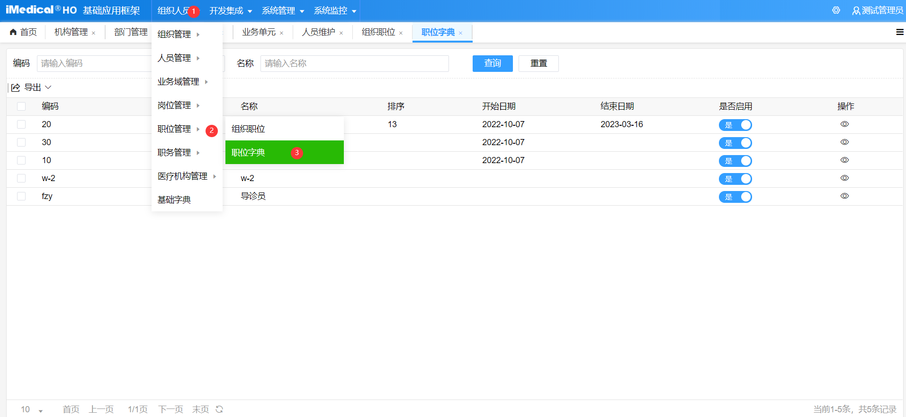Check the checkbox for row 10
The image size is (906, 417).
coord(21,160)
